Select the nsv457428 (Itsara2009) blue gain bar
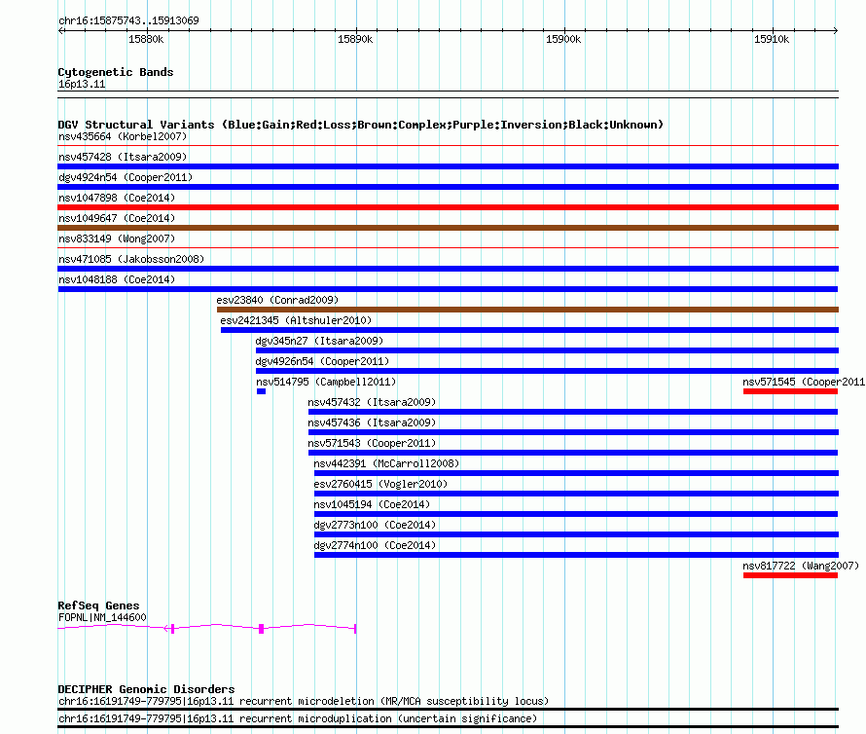This screenshot has height=734, width=866. 448,166
